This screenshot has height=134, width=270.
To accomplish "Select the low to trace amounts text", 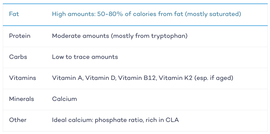I will point(85,57).
